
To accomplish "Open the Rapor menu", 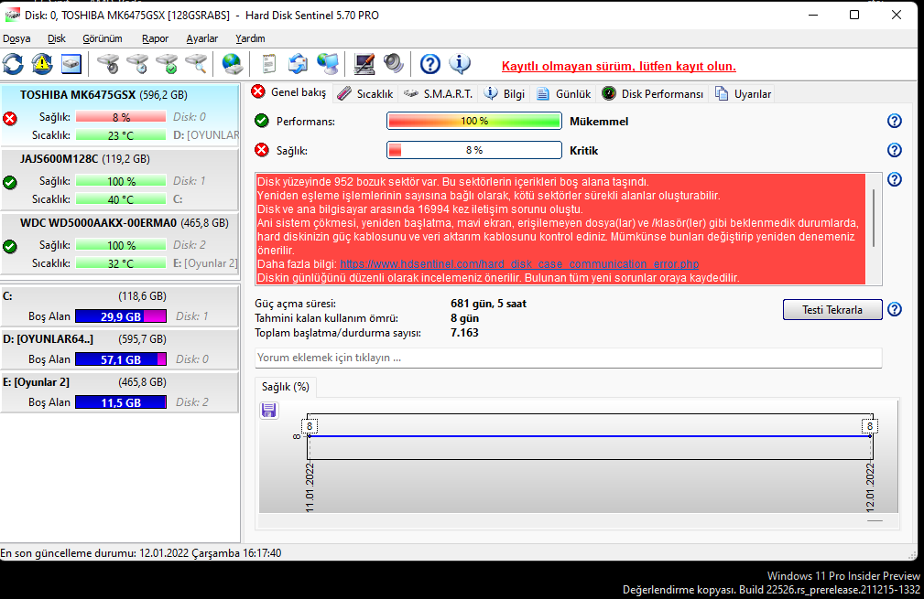I will [155, 38].
